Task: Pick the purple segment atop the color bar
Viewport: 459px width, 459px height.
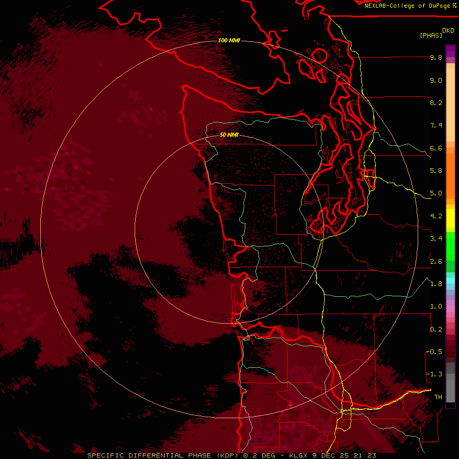Action: tap(450, 51)
